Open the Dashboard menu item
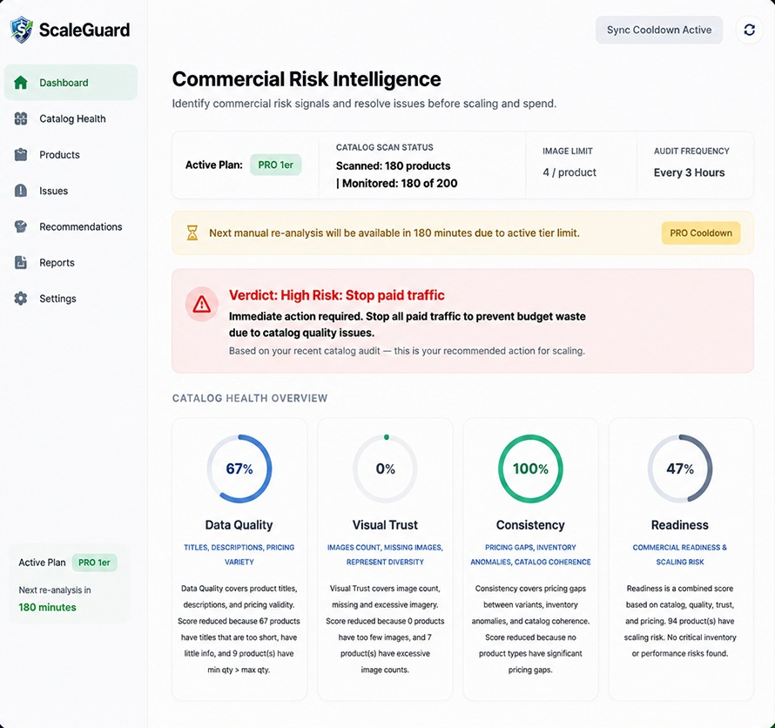The image size is (775, 728). click(71, 83)
